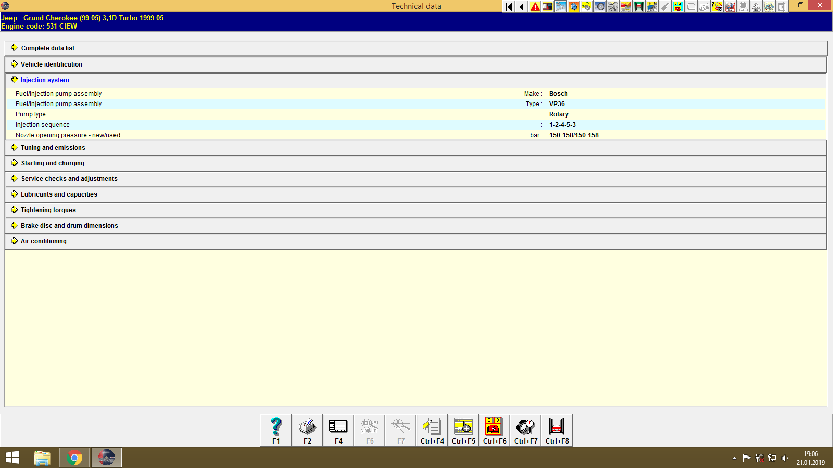Click the Ctrl+F8 vehicle lift icon

tap(557, 430)
